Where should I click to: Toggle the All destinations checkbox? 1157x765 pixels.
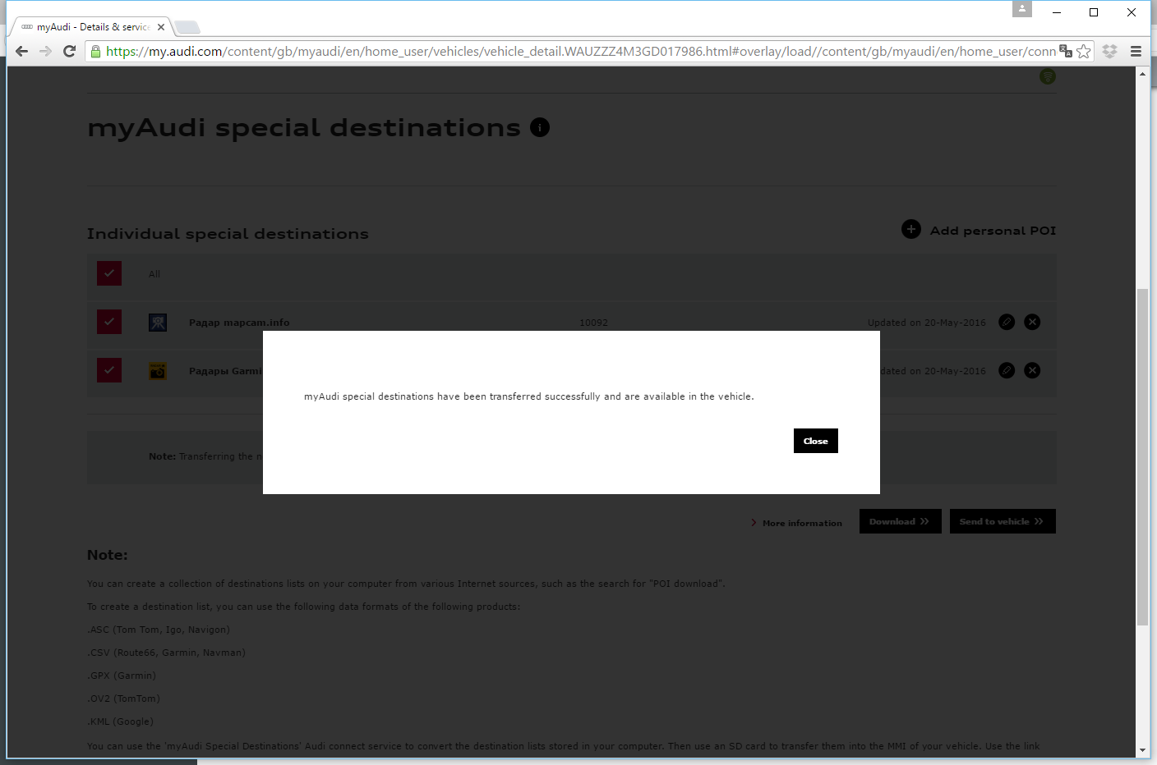[109, 273]
